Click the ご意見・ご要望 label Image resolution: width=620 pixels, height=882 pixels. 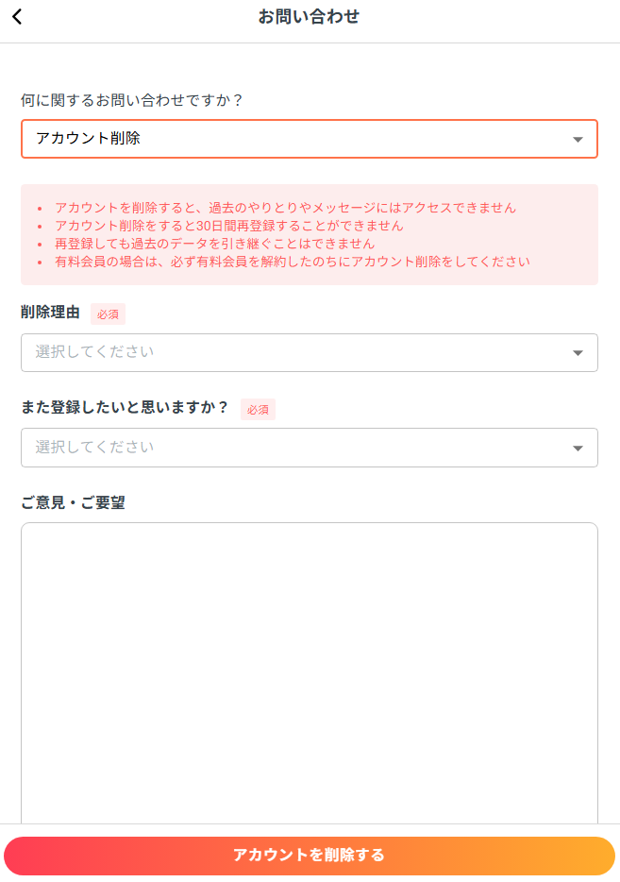(73, 502)
